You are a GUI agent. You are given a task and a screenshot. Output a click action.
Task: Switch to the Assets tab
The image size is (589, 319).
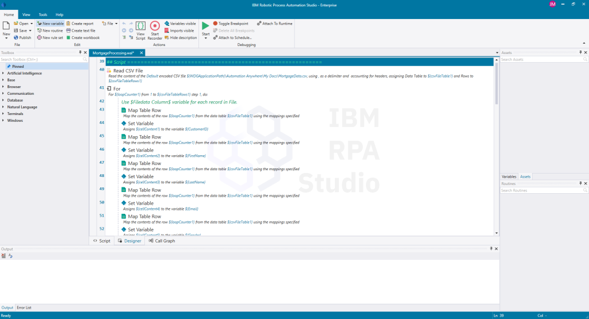(x=525, y=176)
